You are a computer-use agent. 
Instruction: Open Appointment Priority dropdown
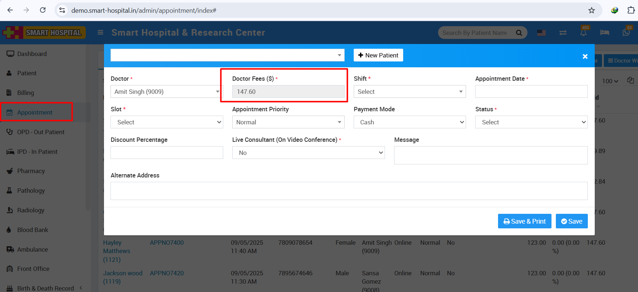tap(288, 122)
